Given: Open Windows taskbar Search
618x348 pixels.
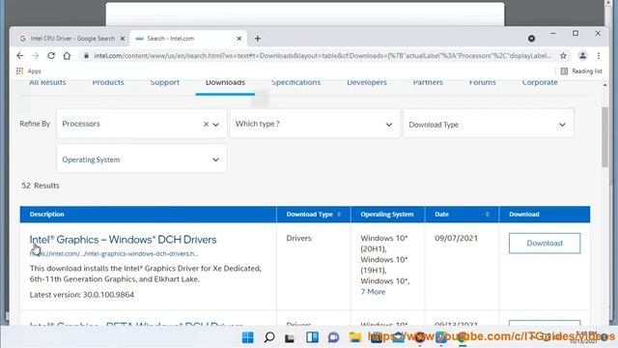Looking at the screenshot, I should tap(269, 337).
